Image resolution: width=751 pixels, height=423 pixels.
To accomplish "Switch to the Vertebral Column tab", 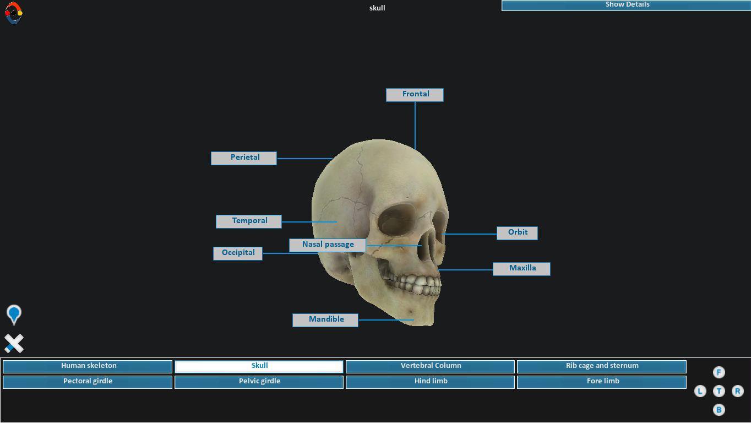I will pyautogui.click(x=430, y=366).
